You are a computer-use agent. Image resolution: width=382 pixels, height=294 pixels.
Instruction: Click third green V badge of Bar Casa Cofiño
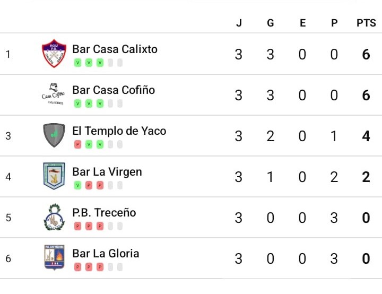click(x=100, y=103)
